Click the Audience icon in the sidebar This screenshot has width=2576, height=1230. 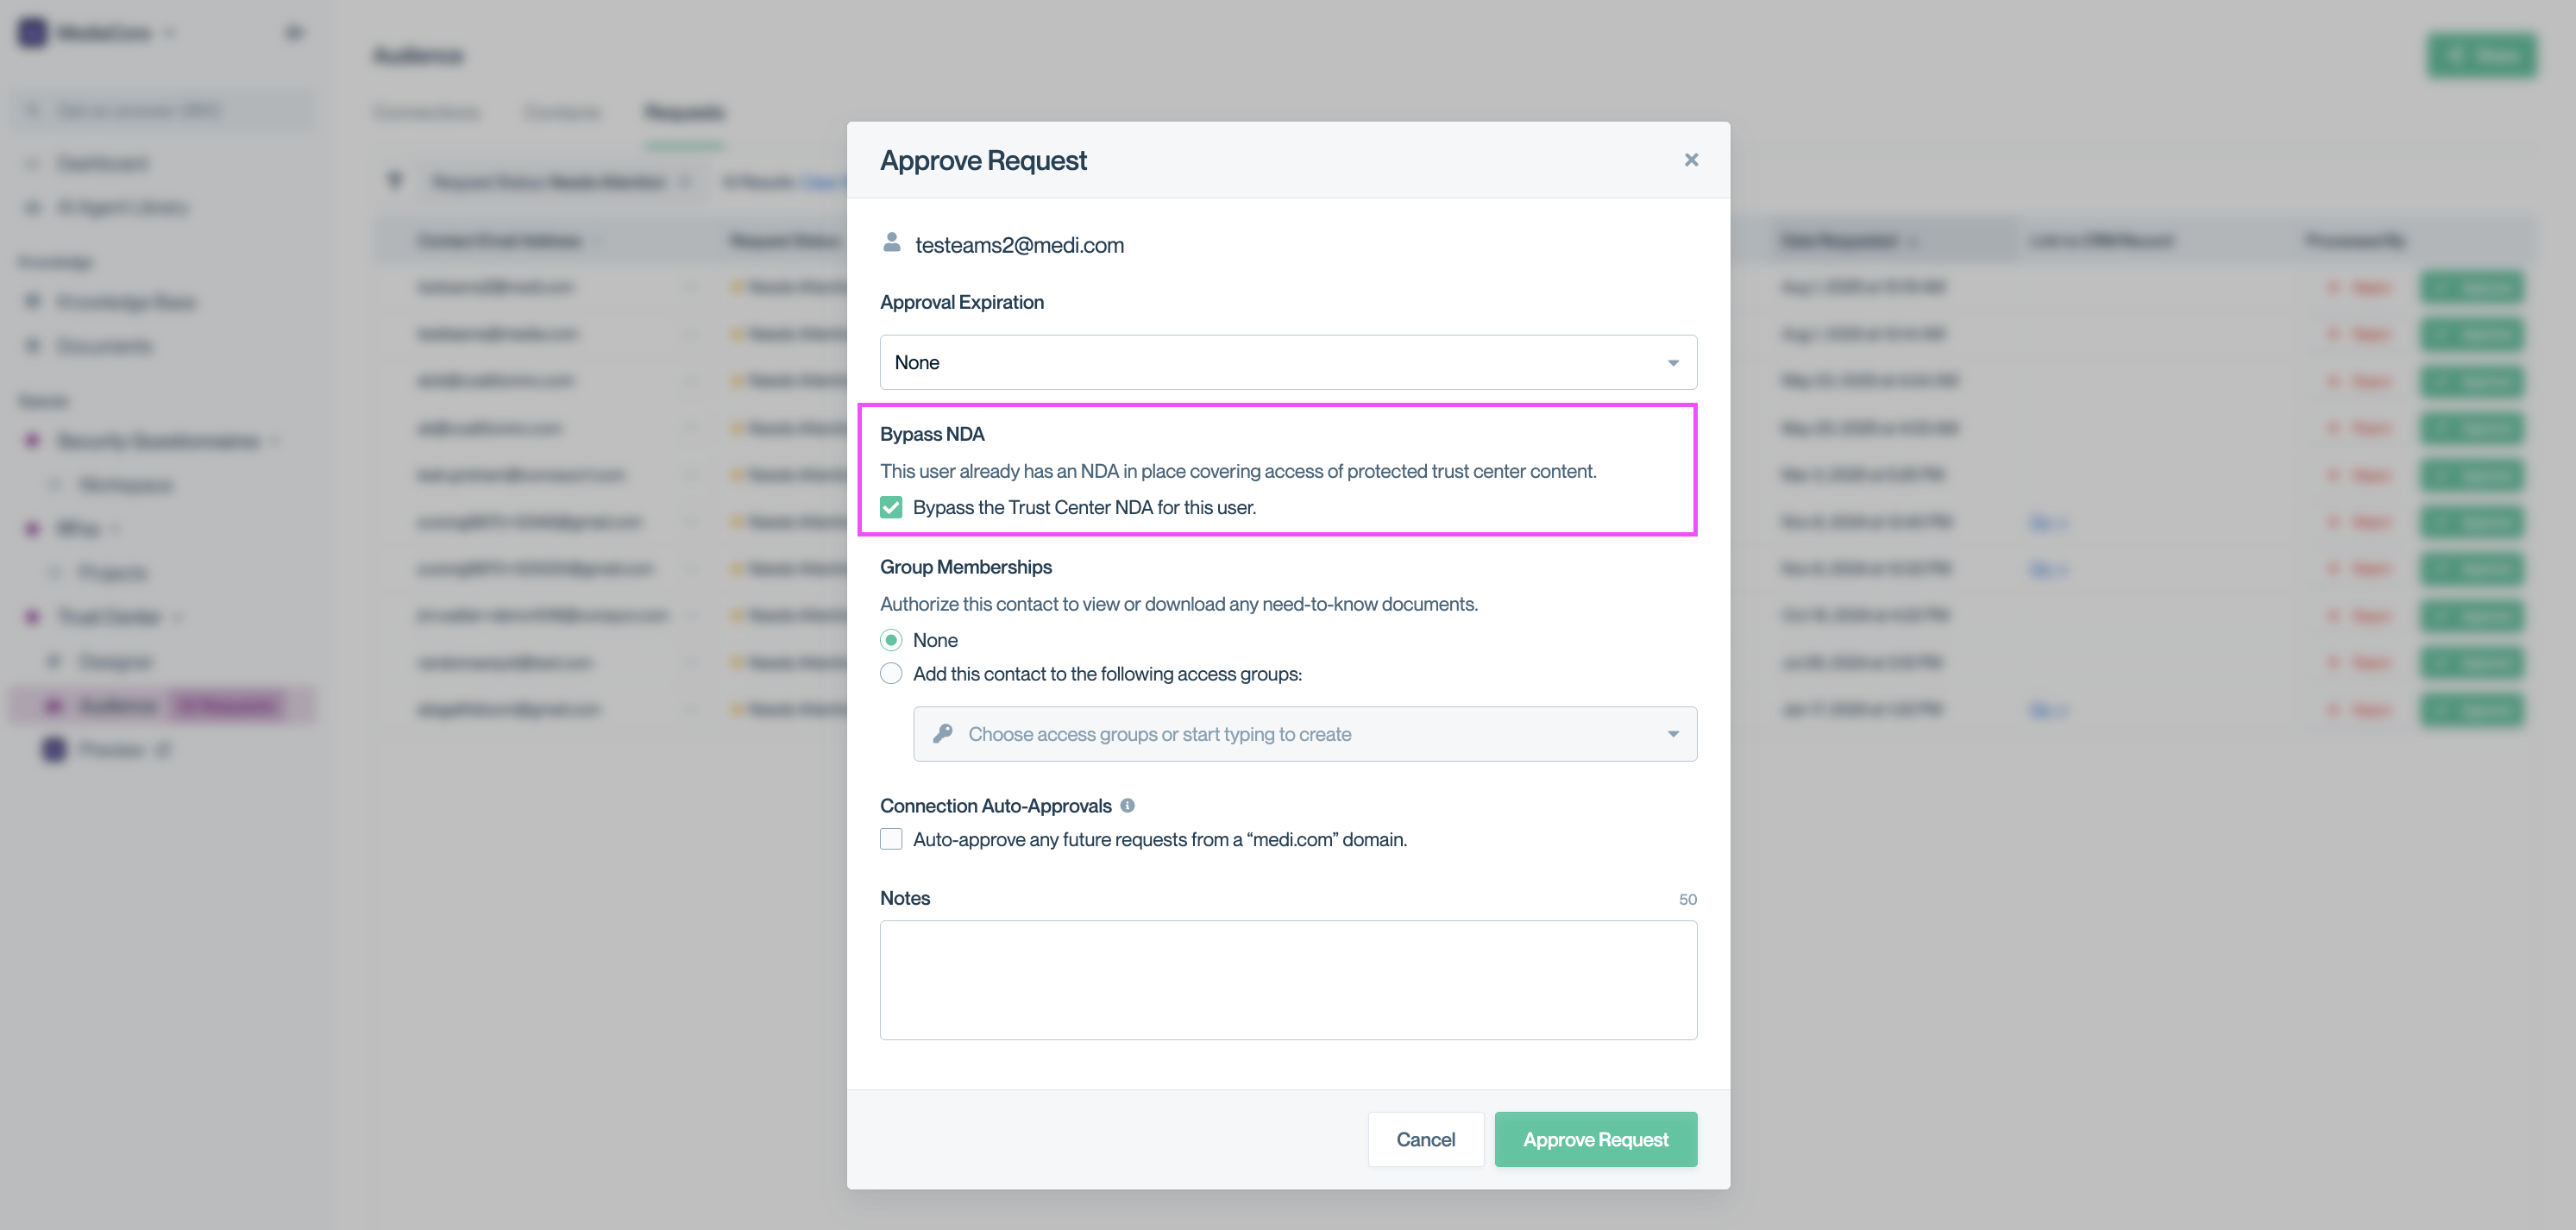(x=54, y=706)
